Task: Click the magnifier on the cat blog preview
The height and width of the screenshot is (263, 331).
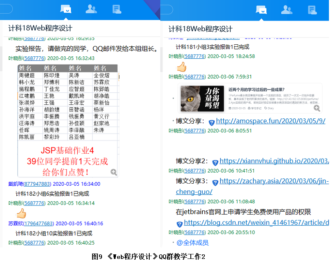Action: click(317, 108)
